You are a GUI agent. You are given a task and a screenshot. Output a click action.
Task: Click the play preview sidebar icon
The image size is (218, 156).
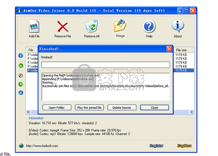(x=21, y=75)
